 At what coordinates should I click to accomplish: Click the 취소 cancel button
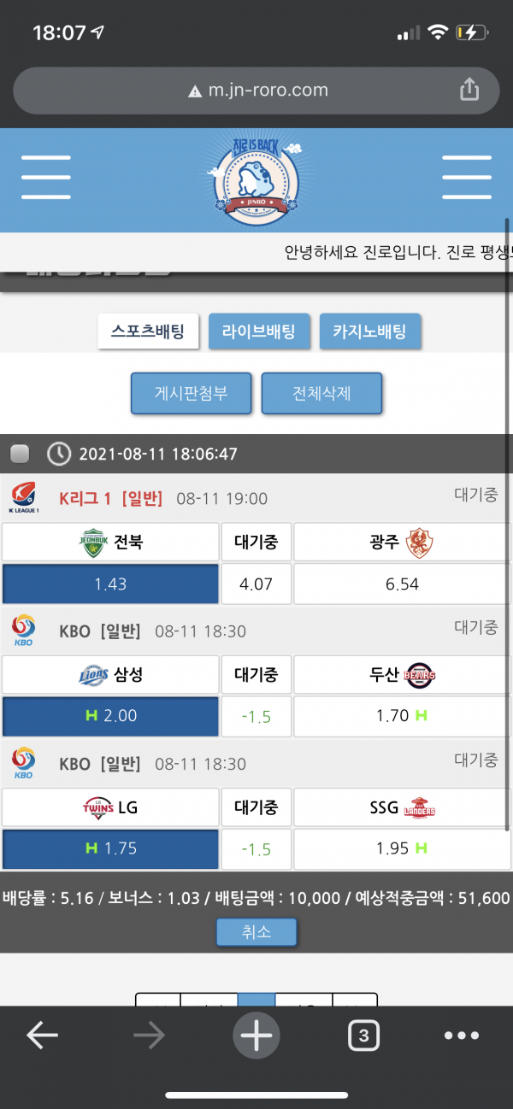[x=256, y=932]
